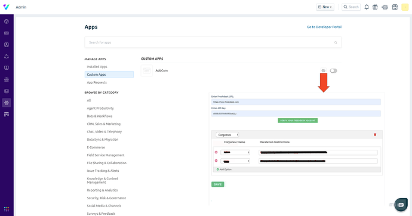Focus second row escalation instructions field
This screenshot has height=216, width=412.
point(318,161)
